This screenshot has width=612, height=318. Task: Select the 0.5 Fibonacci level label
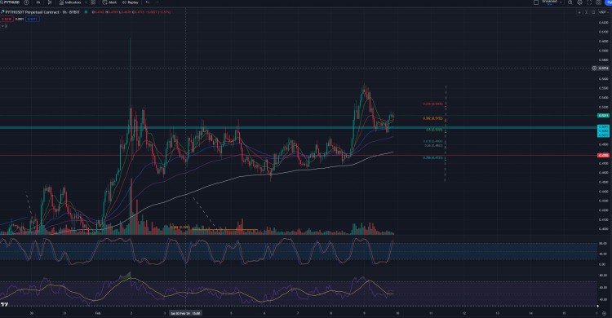[434, 130]
